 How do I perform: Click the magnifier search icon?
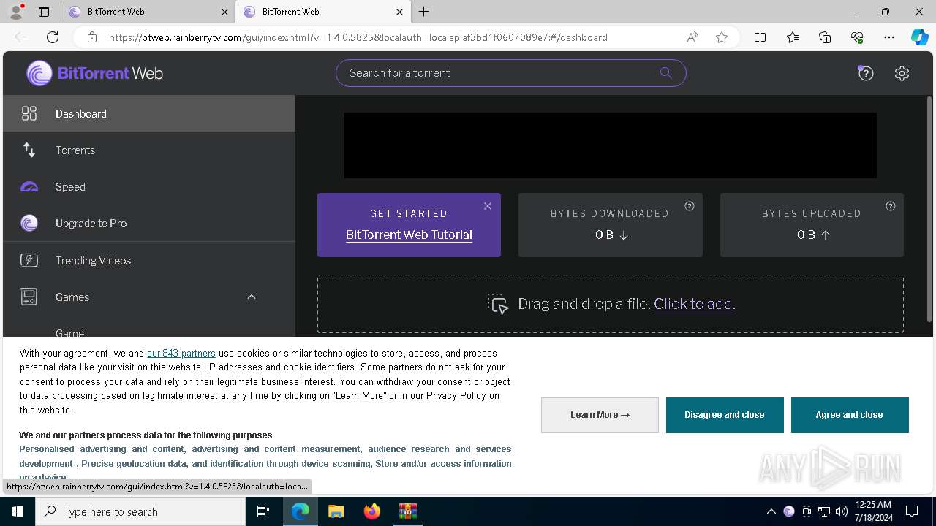[x=665, y=73]
